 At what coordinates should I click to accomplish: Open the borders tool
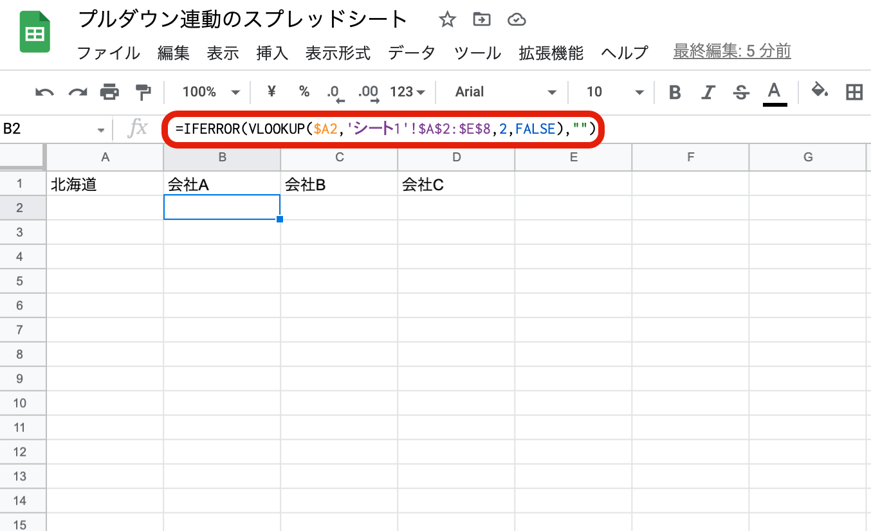click(x=854, y=92)
